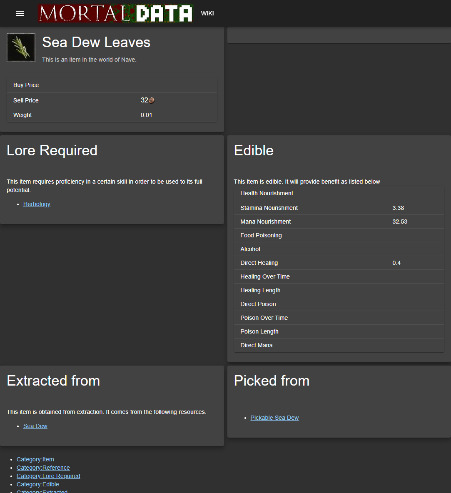The height and width of the screenshot is (493, 451).
Task: Click the Sea Dew Leaves page title
Action: coord(96,42)
